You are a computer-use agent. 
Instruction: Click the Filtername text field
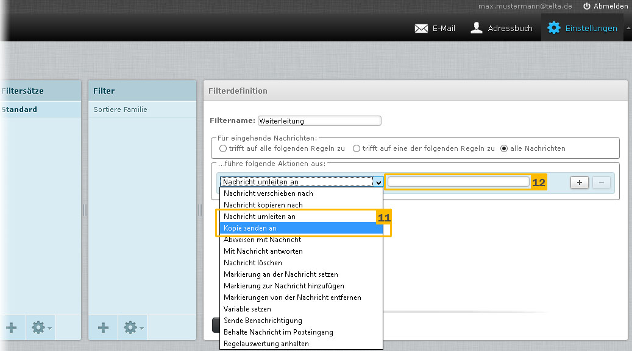click(319, 121)
